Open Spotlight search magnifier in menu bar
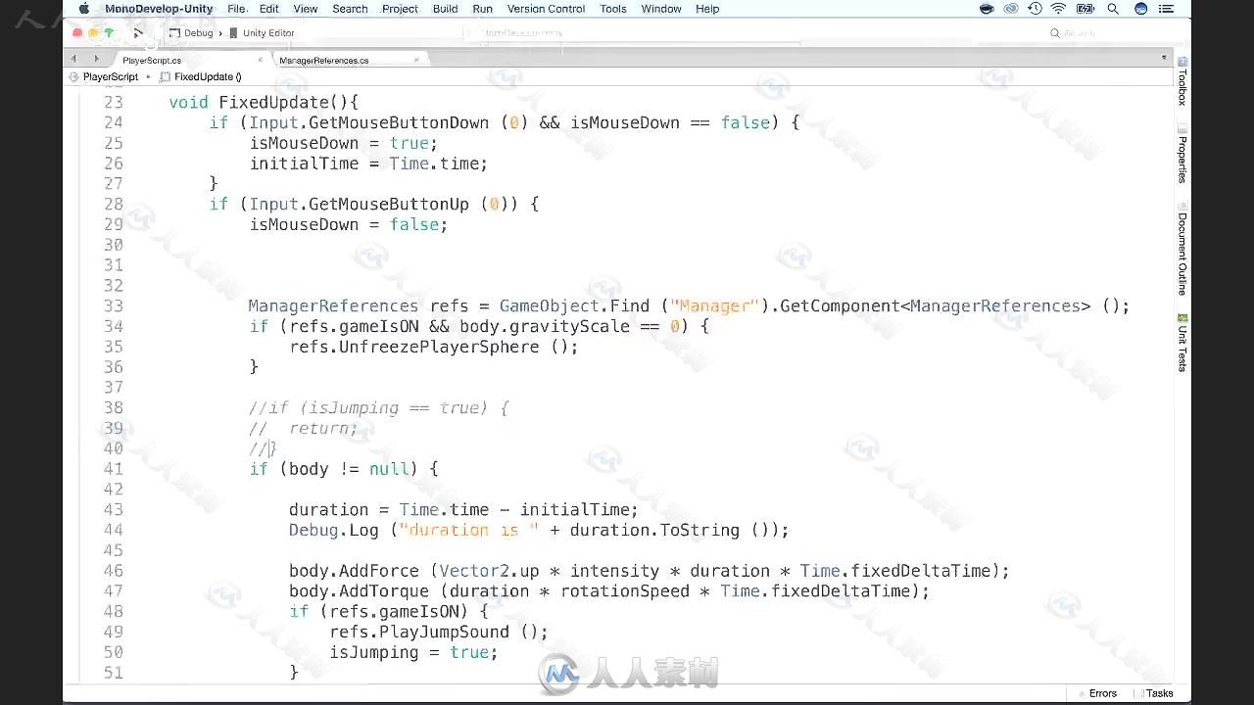Screen dimensions: 1254x705 click(1113, 9)
